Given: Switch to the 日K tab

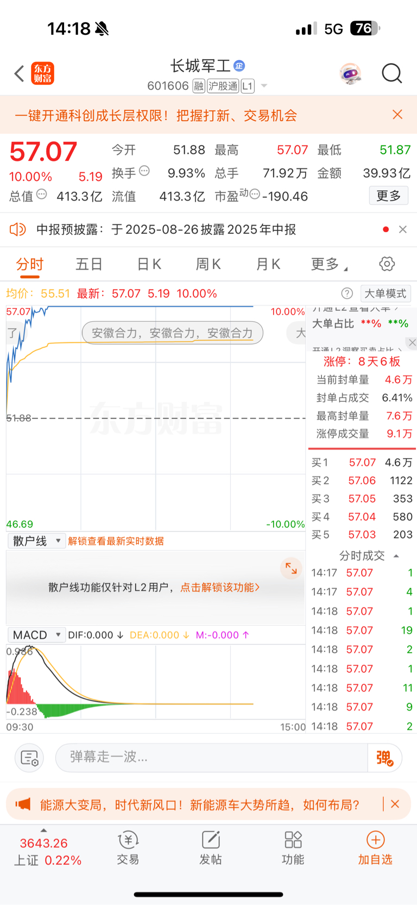Looking at the screenshot, I should point(149,265).
